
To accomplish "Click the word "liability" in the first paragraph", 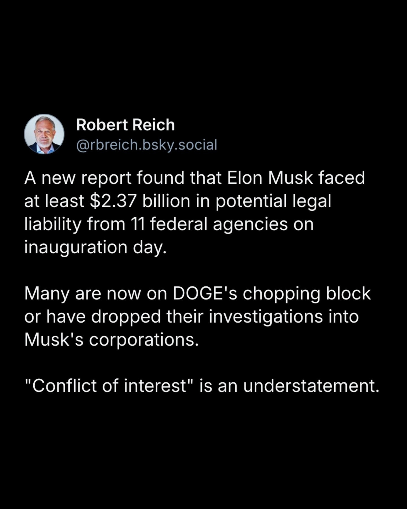I will [x=53, y=224].
